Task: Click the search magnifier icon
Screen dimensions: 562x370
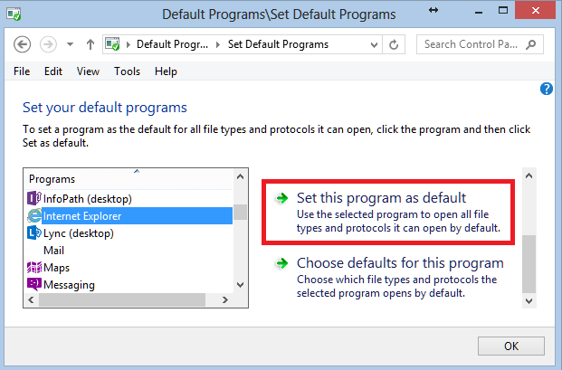Action: pos(531,44)
